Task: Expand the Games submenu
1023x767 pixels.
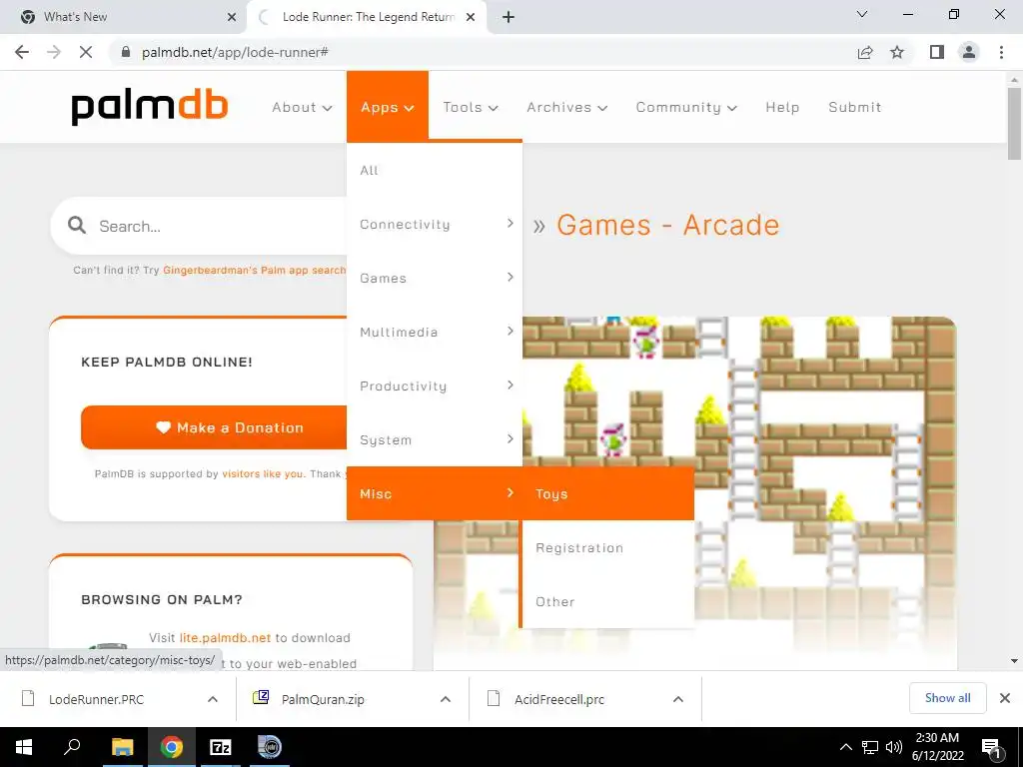Action: tap(435, 278)
